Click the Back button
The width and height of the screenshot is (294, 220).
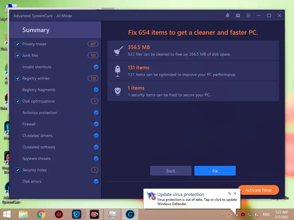click(x=171, y=171)
